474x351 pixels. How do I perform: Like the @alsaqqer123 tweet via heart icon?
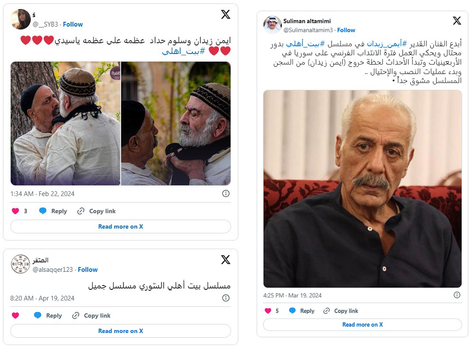(16, 315)
